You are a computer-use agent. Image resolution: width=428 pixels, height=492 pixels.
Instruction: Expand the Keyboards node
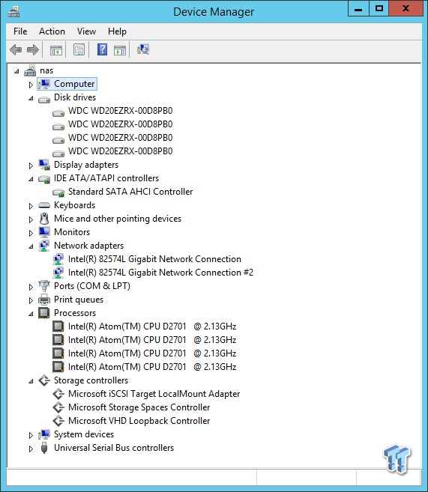(x=31, y=206)
